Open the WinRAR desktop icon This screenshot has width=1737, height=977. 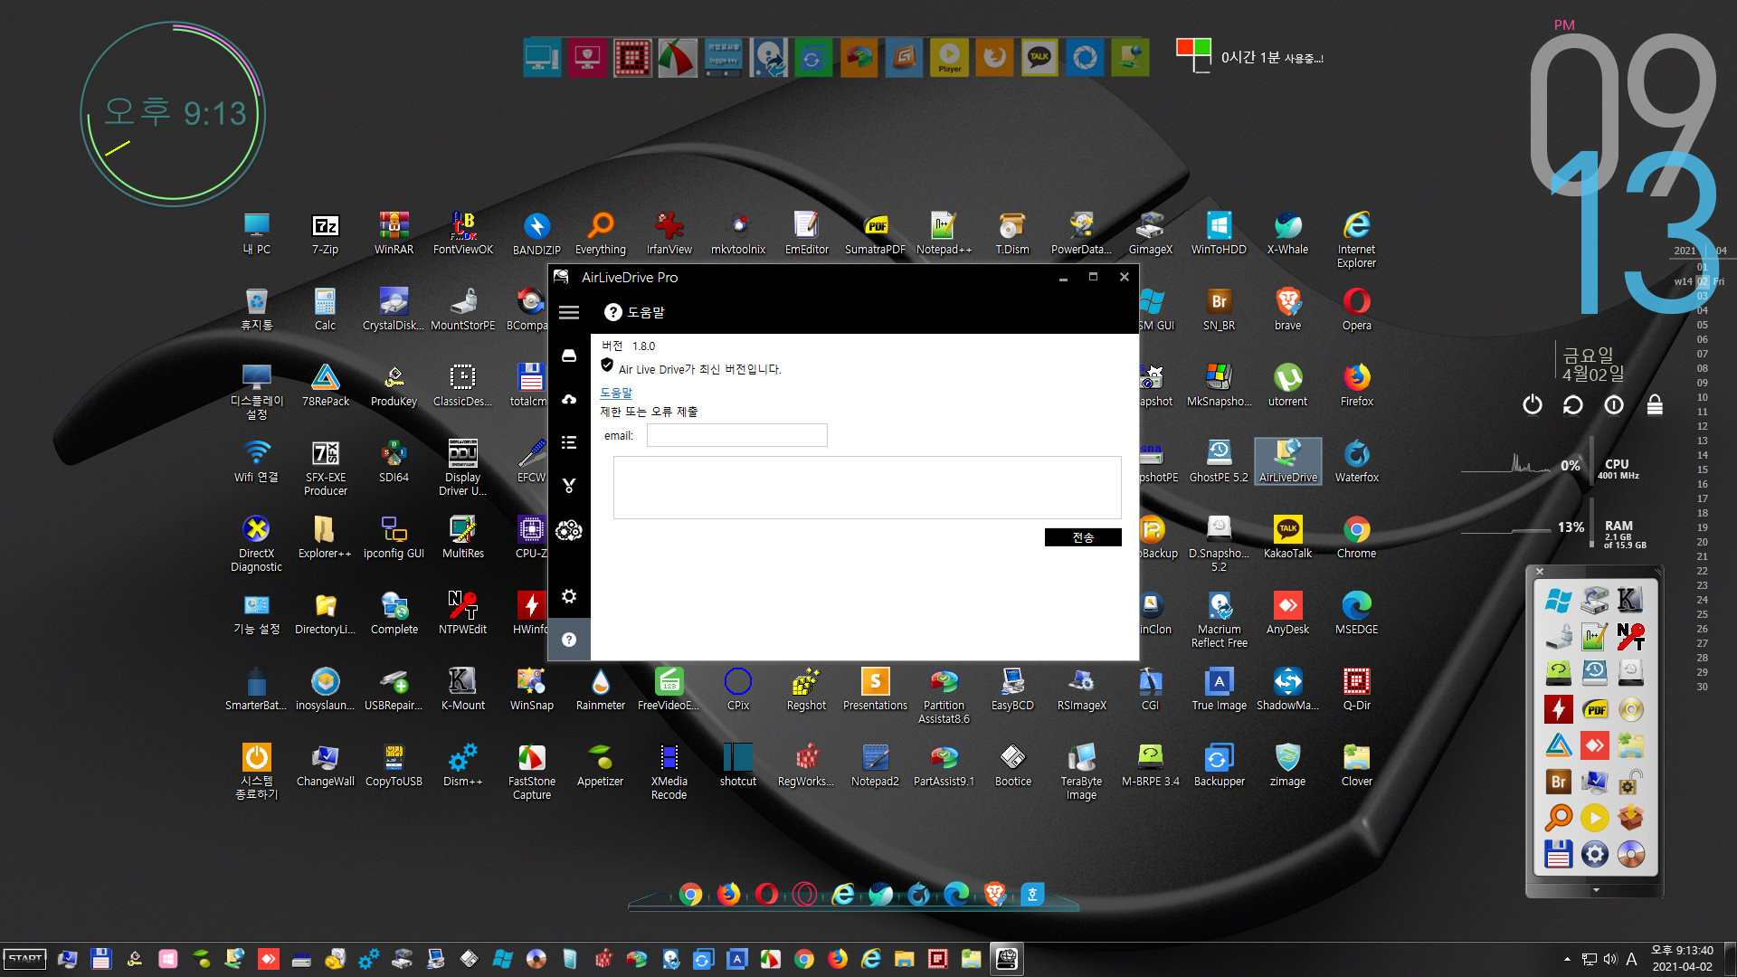coord(394,234)
